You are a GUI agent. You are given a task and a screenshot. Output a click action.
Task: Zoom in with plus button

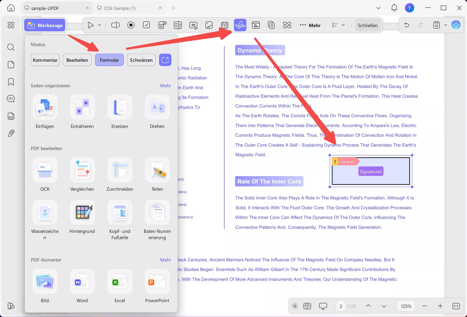click(x=440, y=306)
